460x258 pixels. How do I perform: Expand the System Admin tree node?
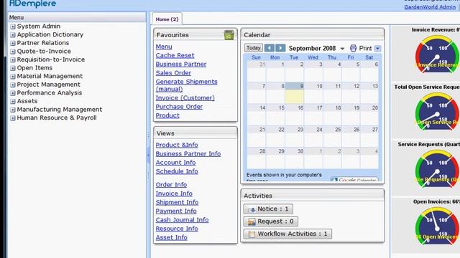click(13, 27)
